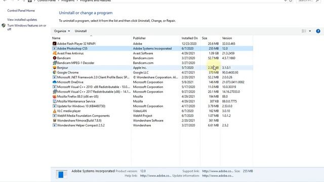Click the 21.073.0411.0002 version cell
Image resolution: width=324 pixels, height=182 pixels.
233,82
